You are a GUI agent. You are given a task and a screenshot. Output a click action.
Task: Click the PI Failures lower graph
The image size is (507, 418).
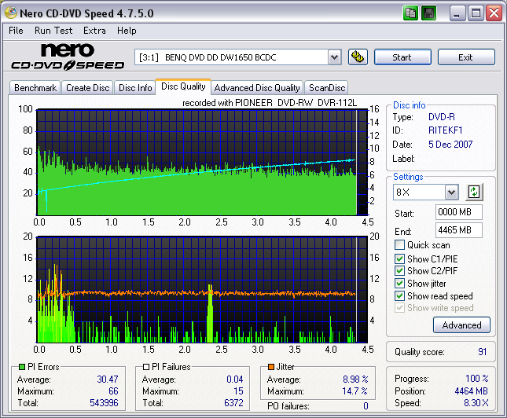click(x=202, y=289)
